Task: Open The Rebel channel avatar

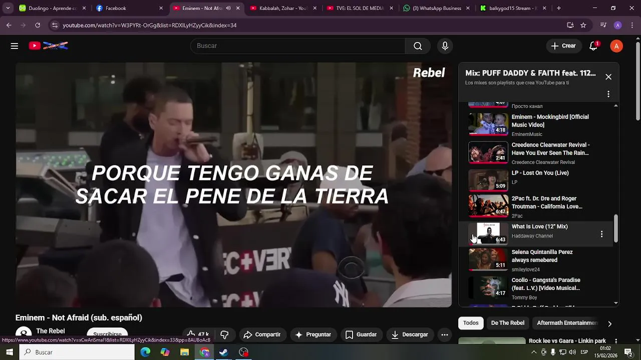Action: (x=23, y=333)
